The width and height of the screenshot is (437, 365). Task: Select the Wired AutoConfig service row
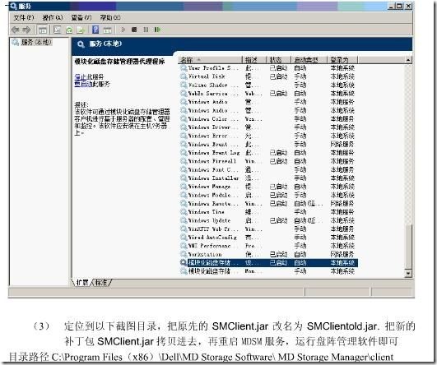[x=268, y=238]
